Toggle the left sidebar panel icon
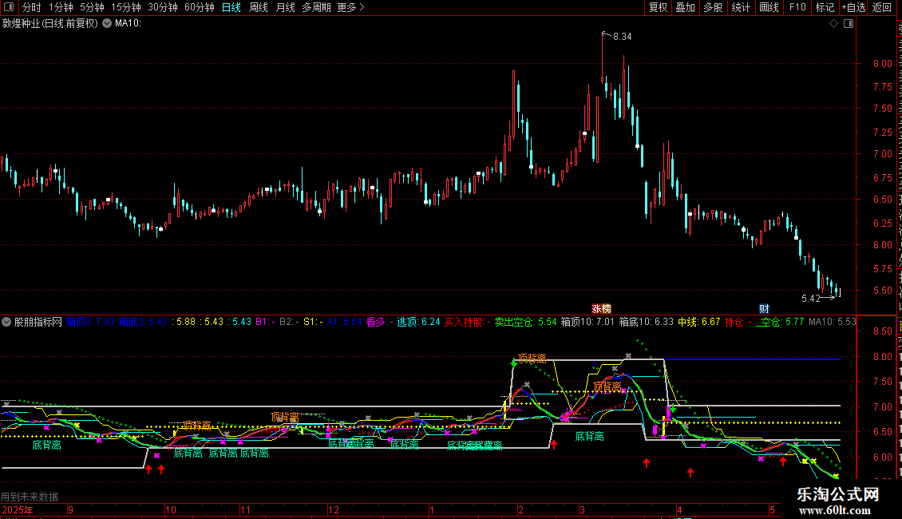902x519 pixels. [x=9, y=7]
